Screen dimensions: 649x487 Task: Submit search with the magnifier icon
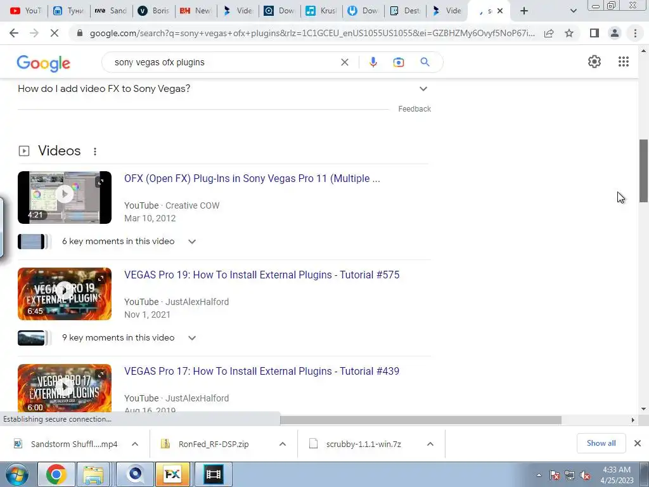coord(425,62)
